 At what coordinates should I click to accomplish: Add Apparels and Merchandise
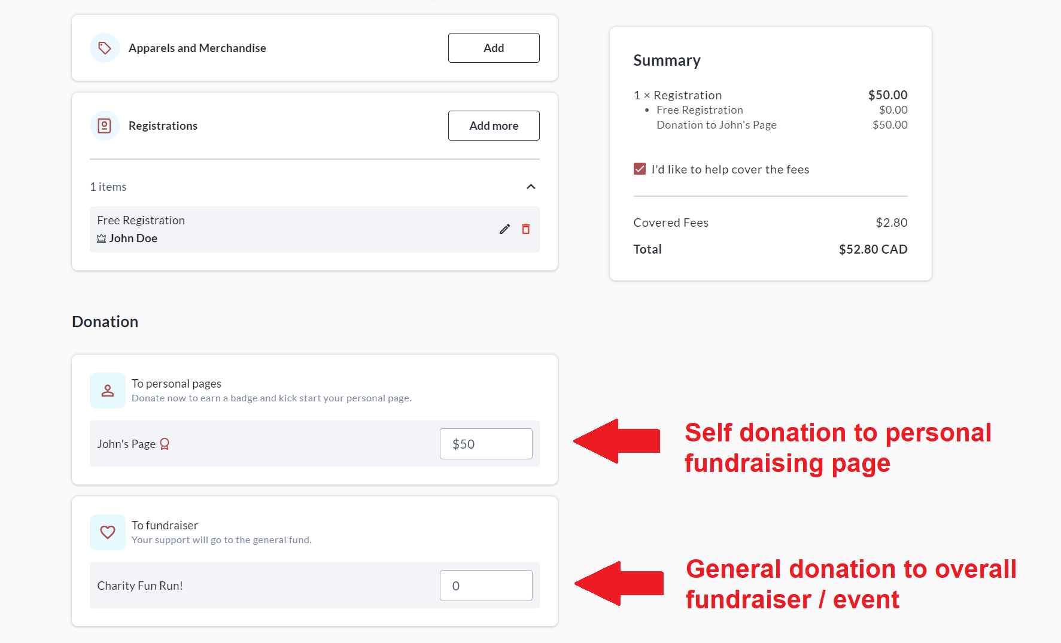click(x=494, y=48)
